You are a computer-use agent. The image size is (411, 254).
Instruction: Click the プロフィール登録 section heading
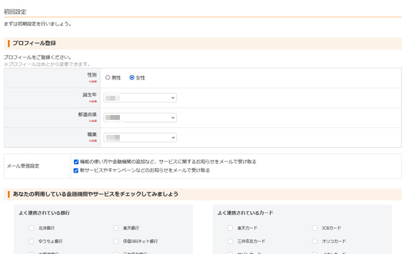tap(34, 43)
